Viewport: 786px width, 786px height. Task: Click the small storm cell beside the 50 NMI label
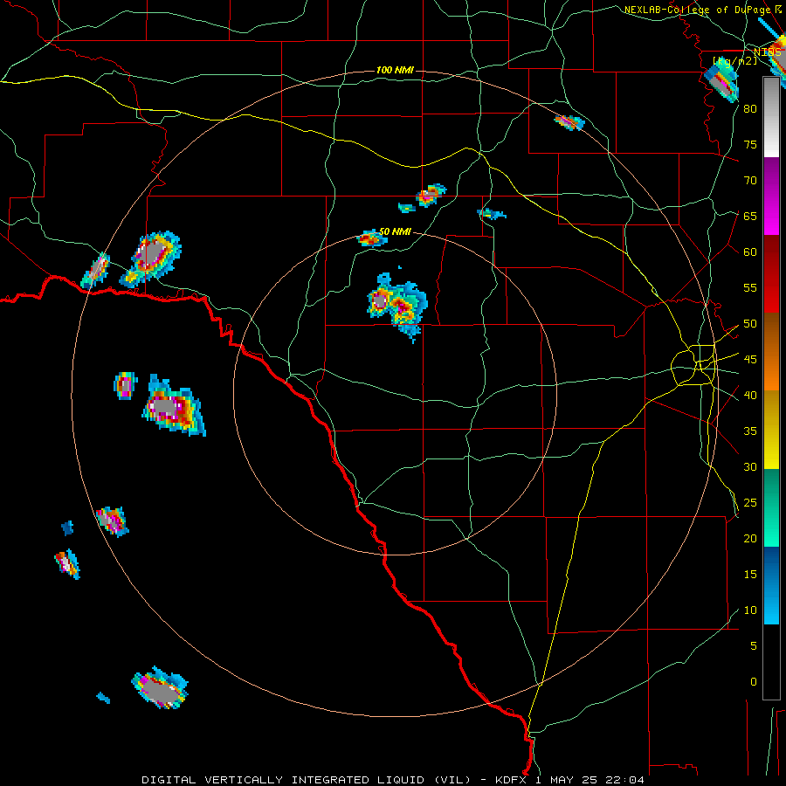(x=372, y=238)
